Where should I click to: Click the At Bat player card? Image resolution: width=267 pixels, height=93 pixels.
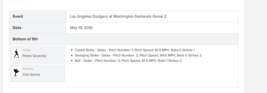[38, 55]
